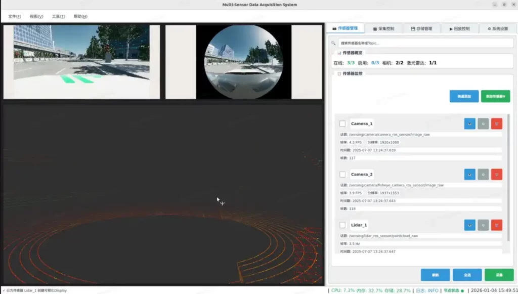
Task: Remove Camera_2 with the red delete icon
Action: [x=496, y=174]
